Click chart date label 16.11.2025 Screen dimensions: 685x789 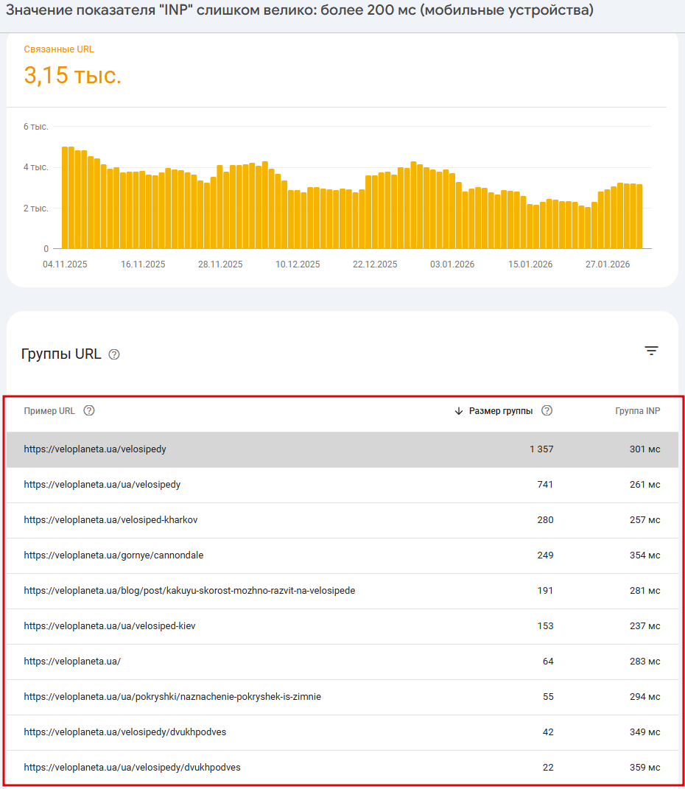point(143,264)
